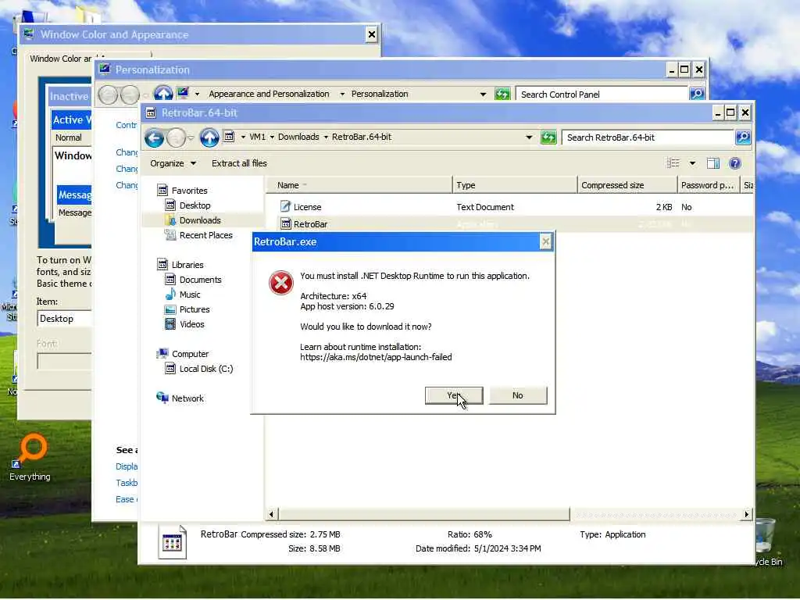Image resolution: width=800 pixels, height=600 pixels.
Task: Click RetroBar file icon in details pane
Action: click(x=172, y=542)
